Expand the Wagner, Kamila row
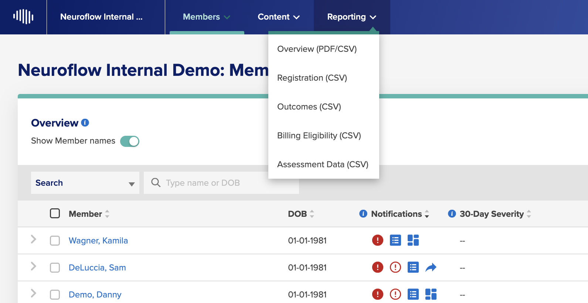The image size is (588, 303). [x=33, y=239]
